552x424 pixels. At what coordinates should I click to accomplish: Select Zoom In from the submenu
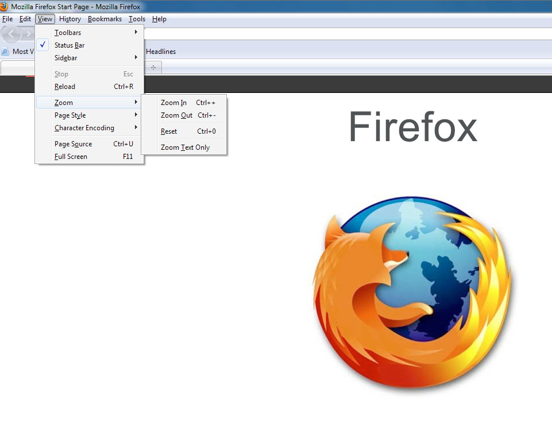click(185, 102)
